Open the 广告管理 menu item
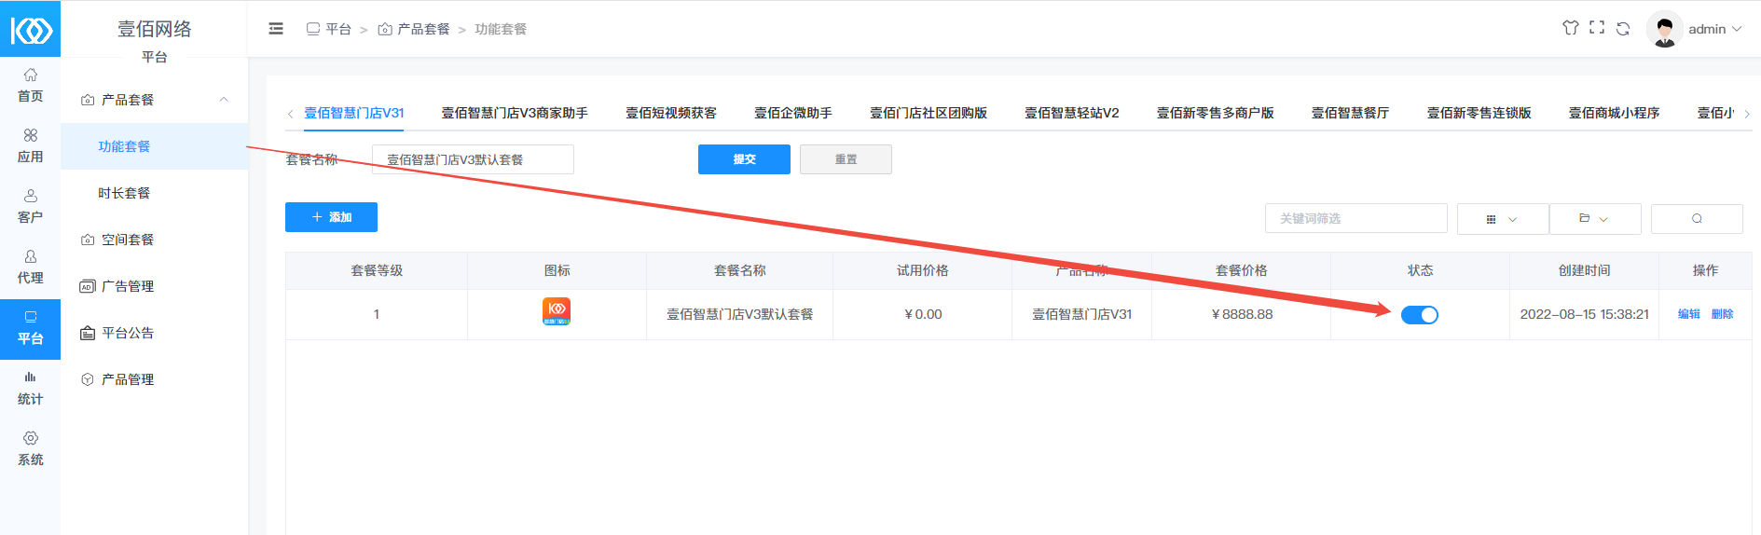This screenshot has height=535, width=1761. [154, 286]
